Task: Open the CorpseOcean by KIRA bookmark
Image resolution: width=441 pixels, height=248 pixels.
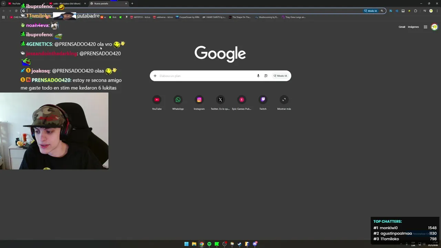Action: click(x=187, y=17)
